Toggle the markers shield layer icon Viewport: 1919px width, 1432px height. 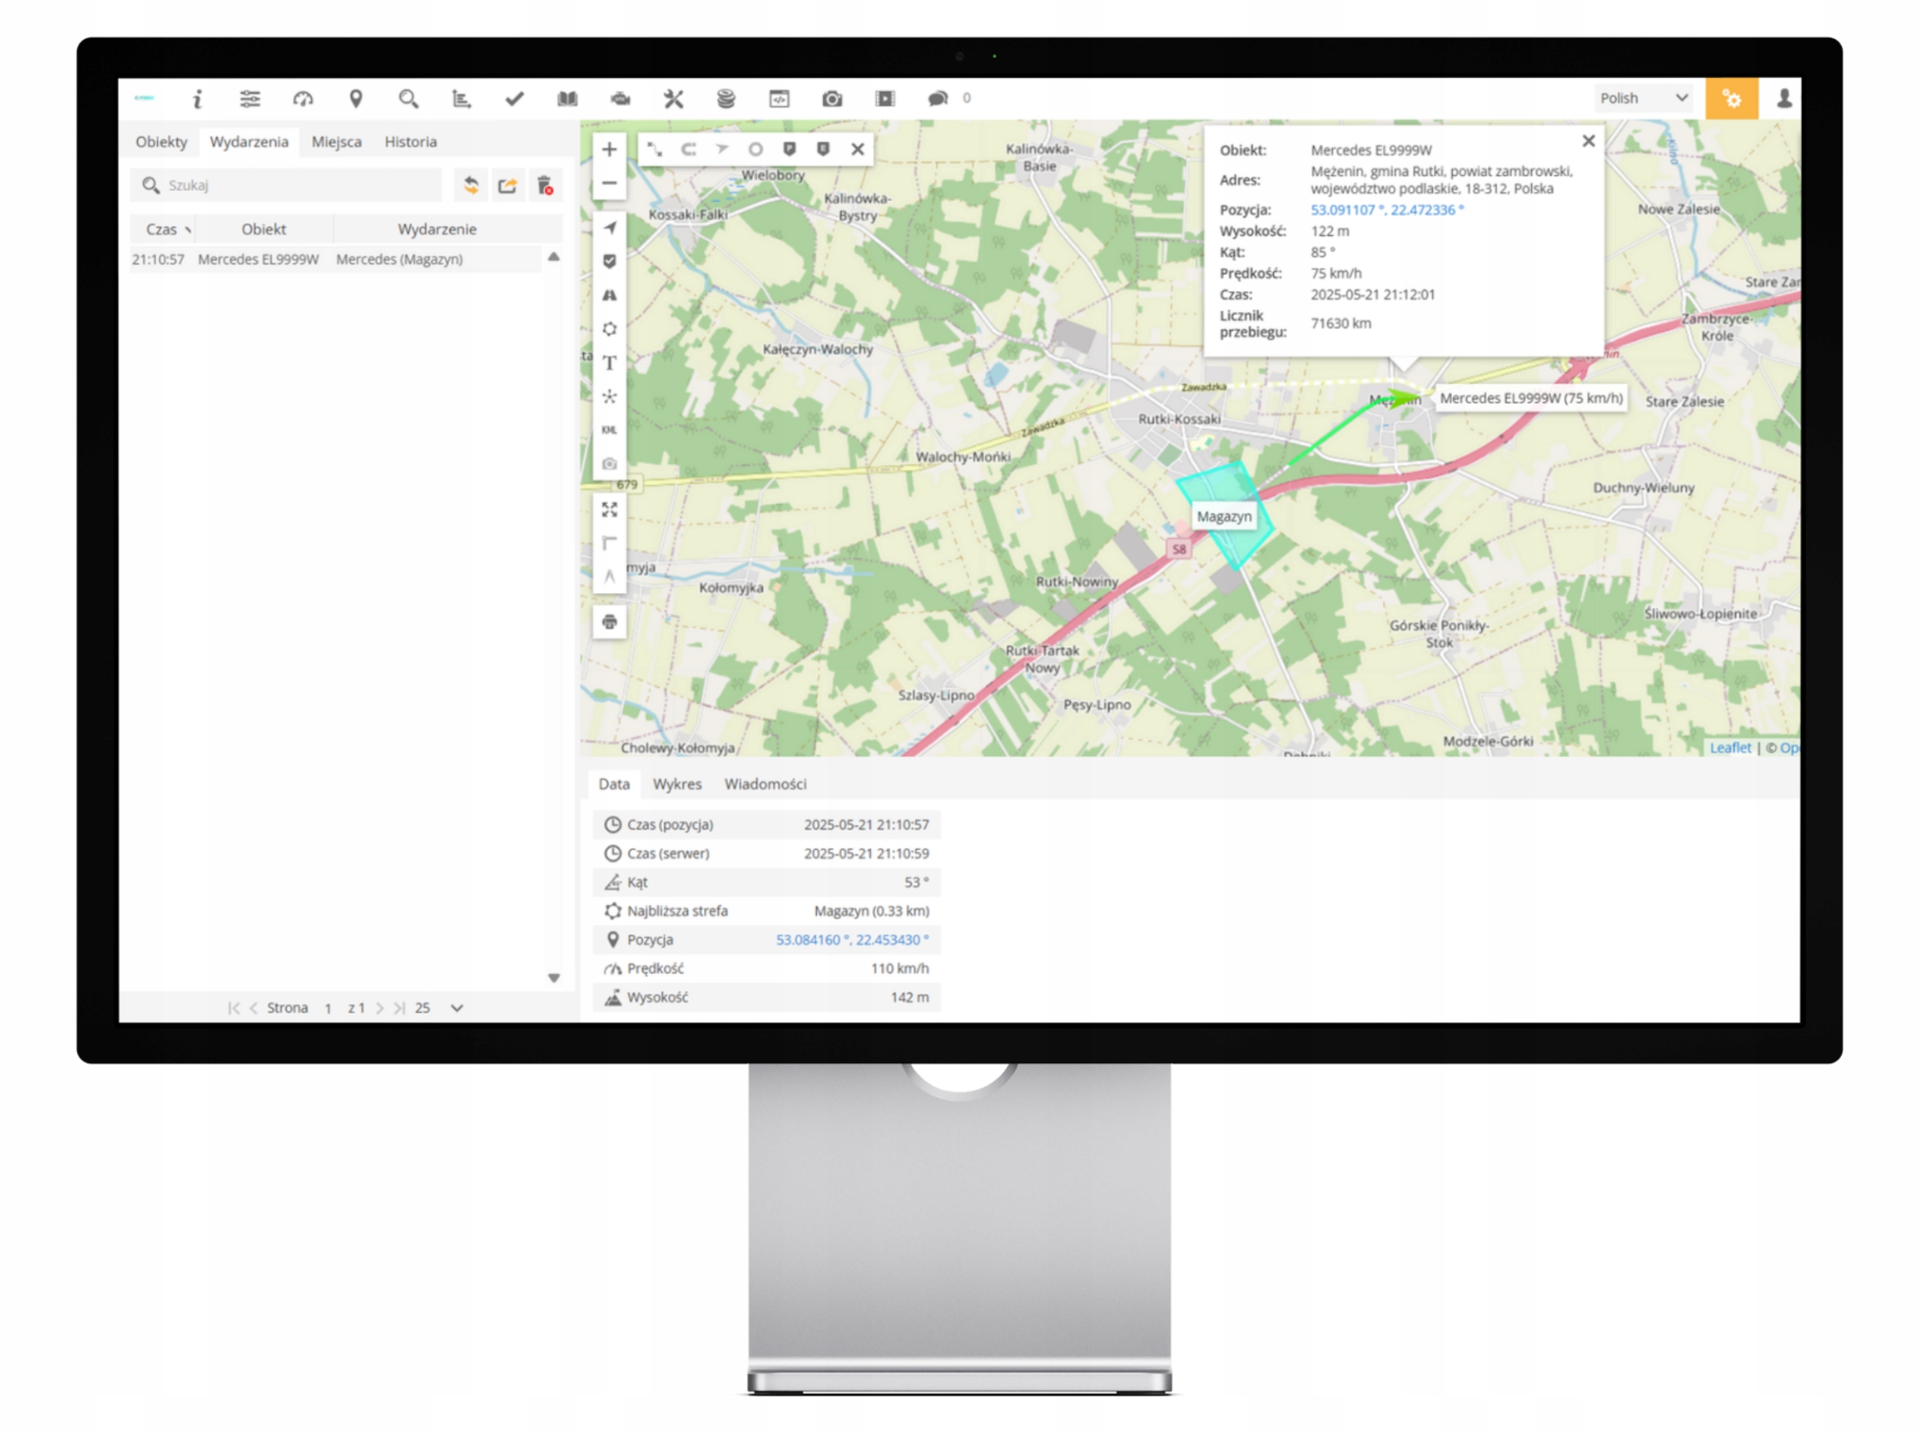coord(609,261)
